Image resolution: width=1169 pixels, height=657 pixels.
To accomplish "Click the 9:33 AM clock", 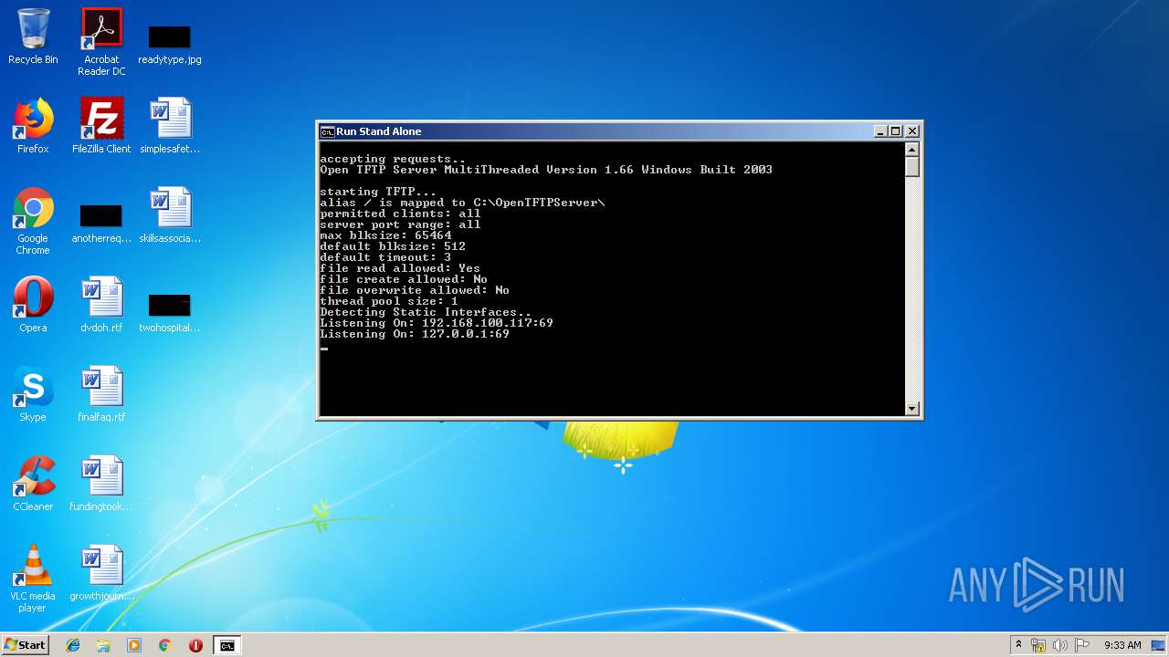I will coord(1122,645).
